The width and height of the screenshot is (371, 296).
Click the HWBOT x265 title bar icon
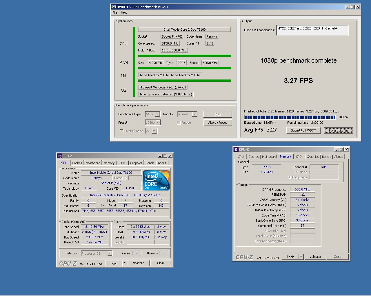point(114,7)
